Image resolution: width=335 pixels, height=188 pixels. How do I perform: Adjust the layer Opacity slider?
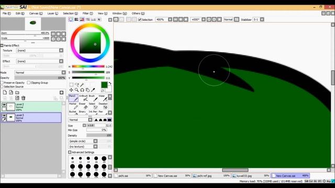click(40, 78)
